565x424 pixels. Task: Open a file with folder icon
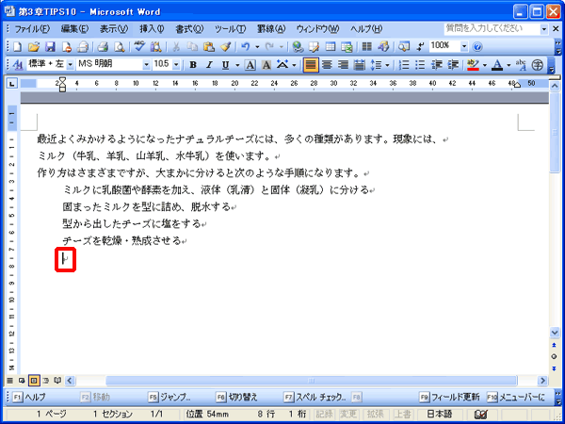pos(34,46)
